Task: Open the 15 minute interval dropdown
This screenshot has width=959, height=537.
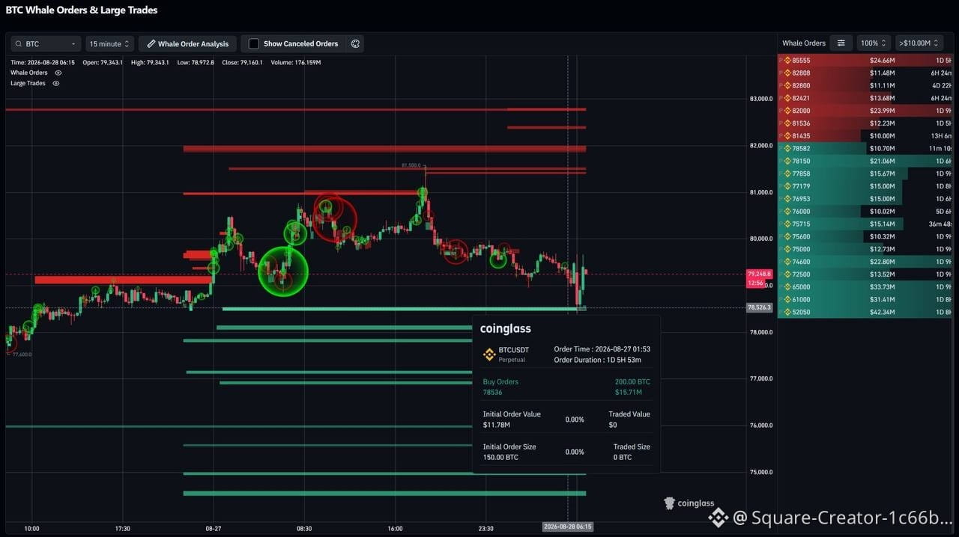Action: click(110, 44)
